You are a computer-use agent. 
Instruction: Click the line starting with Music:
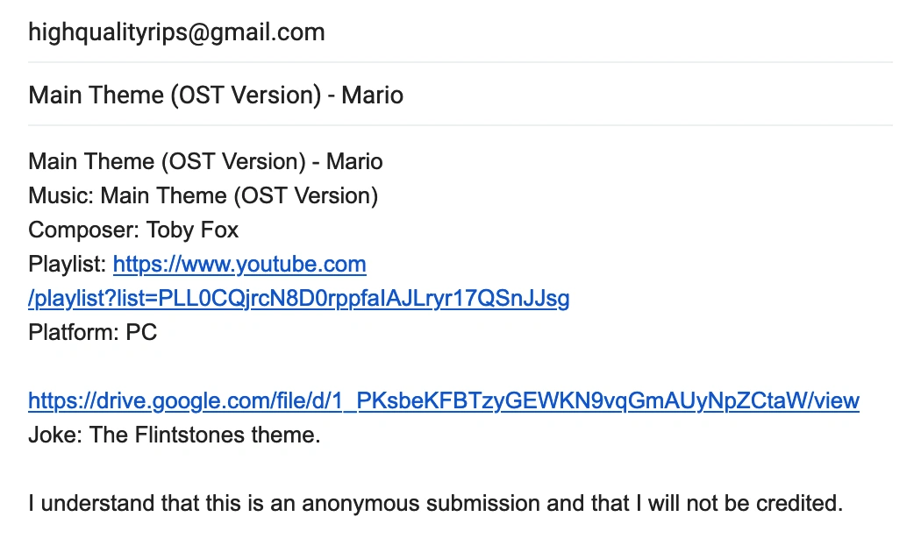203,196
